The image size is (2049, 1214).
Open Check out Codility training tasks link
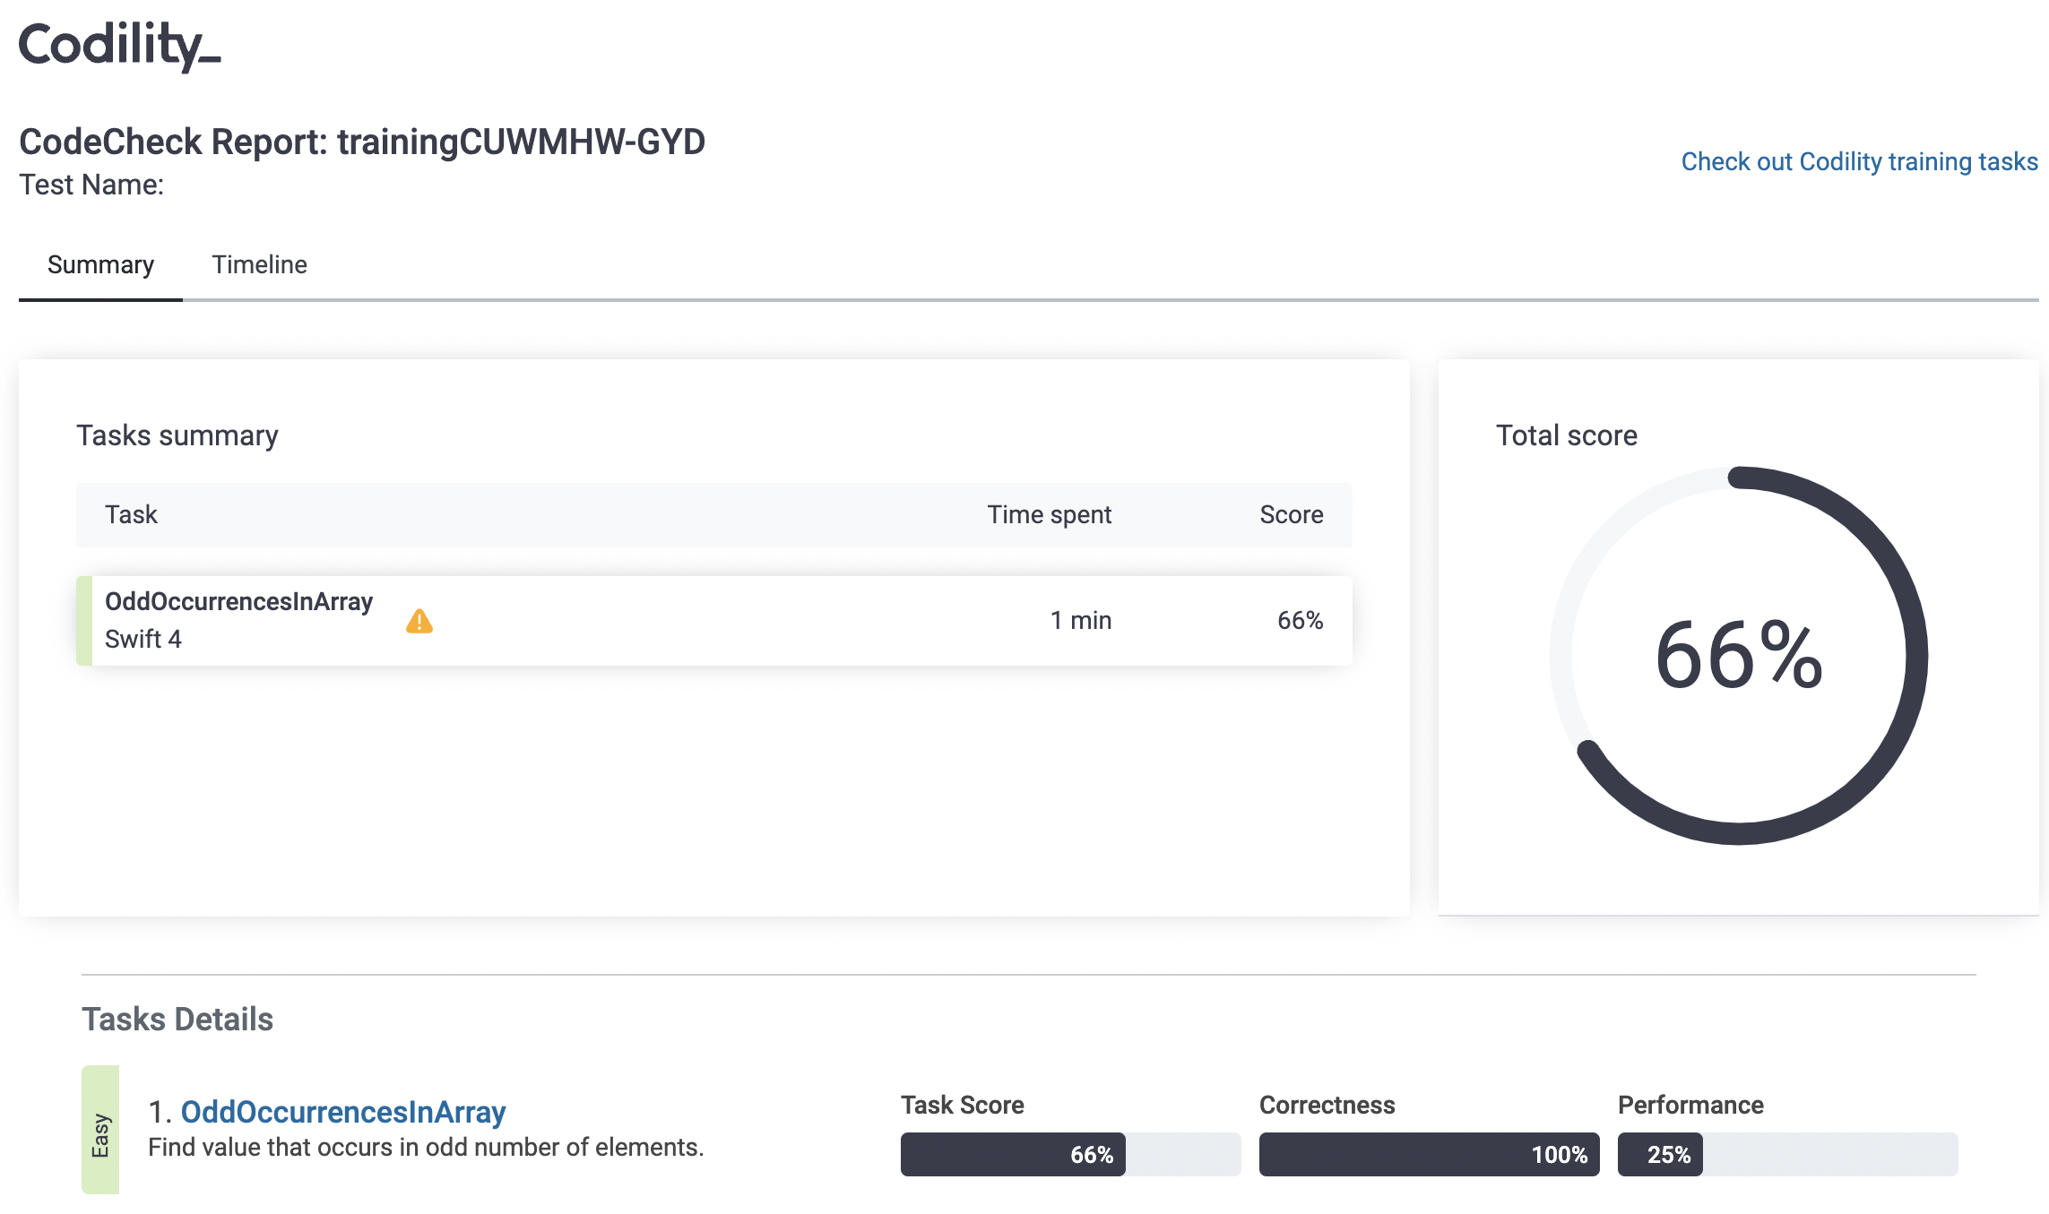pos(1858,161)
